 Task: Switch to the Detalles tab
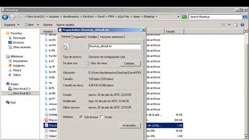(92, 37)
